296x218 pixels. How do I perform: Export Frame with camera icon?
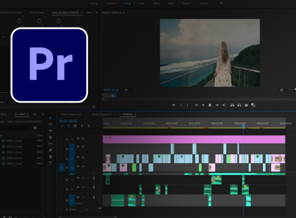[x=246, y=105]
